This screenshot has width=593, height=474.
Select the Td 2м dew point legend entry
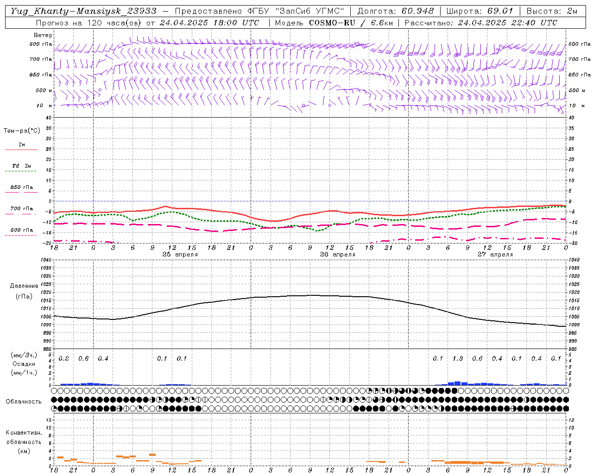pyautogui.click(x=21, y=168)
